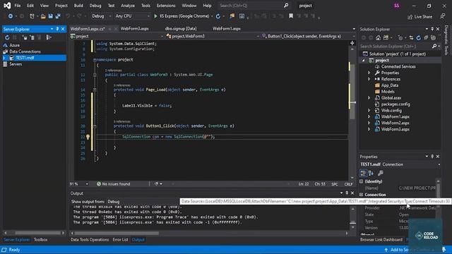The height and width of the screenshot is (254, 452).
Task: Switch to the WebForm3.aspx tab
Action: [135, 28]
